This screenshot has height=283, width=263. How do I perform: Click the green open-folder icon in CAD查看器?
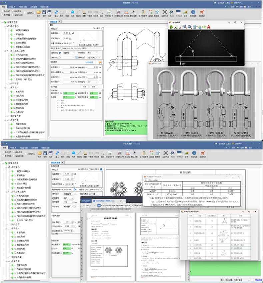(171, 27)
